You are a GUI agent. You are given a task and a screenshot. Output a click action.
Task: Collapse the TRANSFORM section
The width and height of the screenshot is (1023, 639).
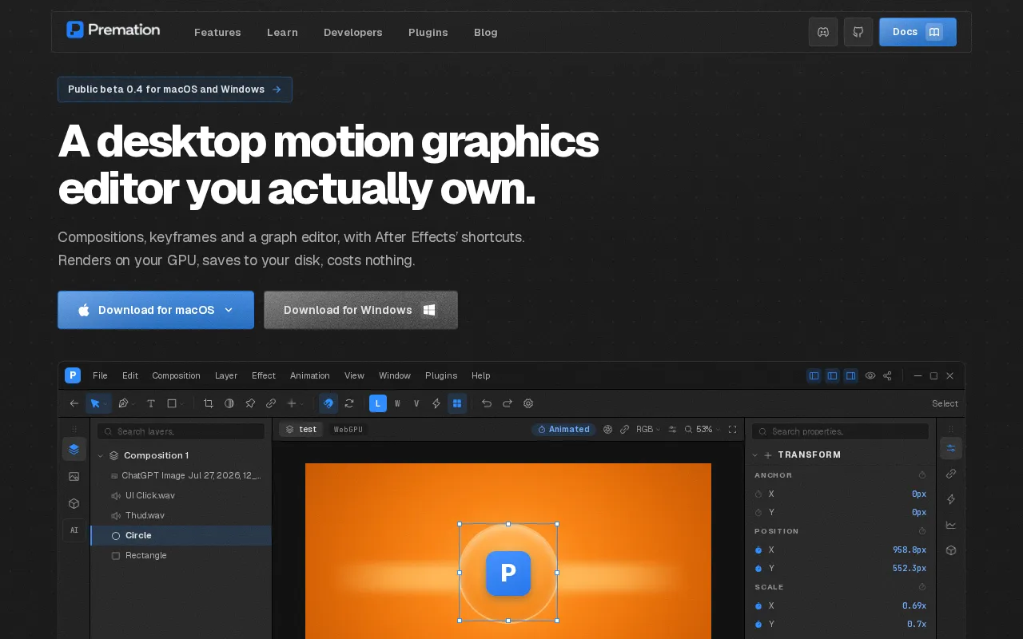[755, 454]
